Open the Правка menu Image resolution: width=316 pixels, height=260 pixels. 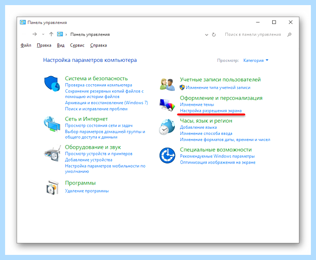[44, 45]
